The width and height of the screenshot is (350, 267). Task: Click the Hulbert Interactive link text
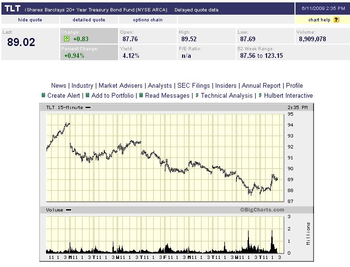[288, 95]
